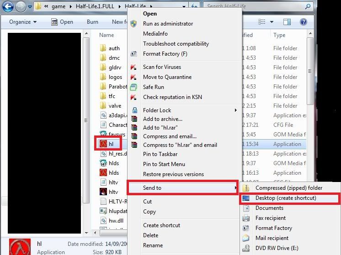Select the hlds application with lambda icon

tap(103, 172)
